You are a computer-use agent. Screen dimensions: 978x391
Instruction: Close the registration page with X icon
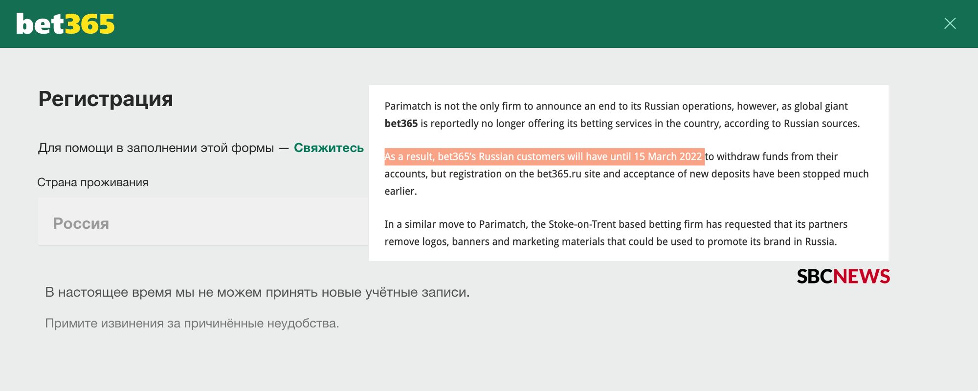(950, 23)
